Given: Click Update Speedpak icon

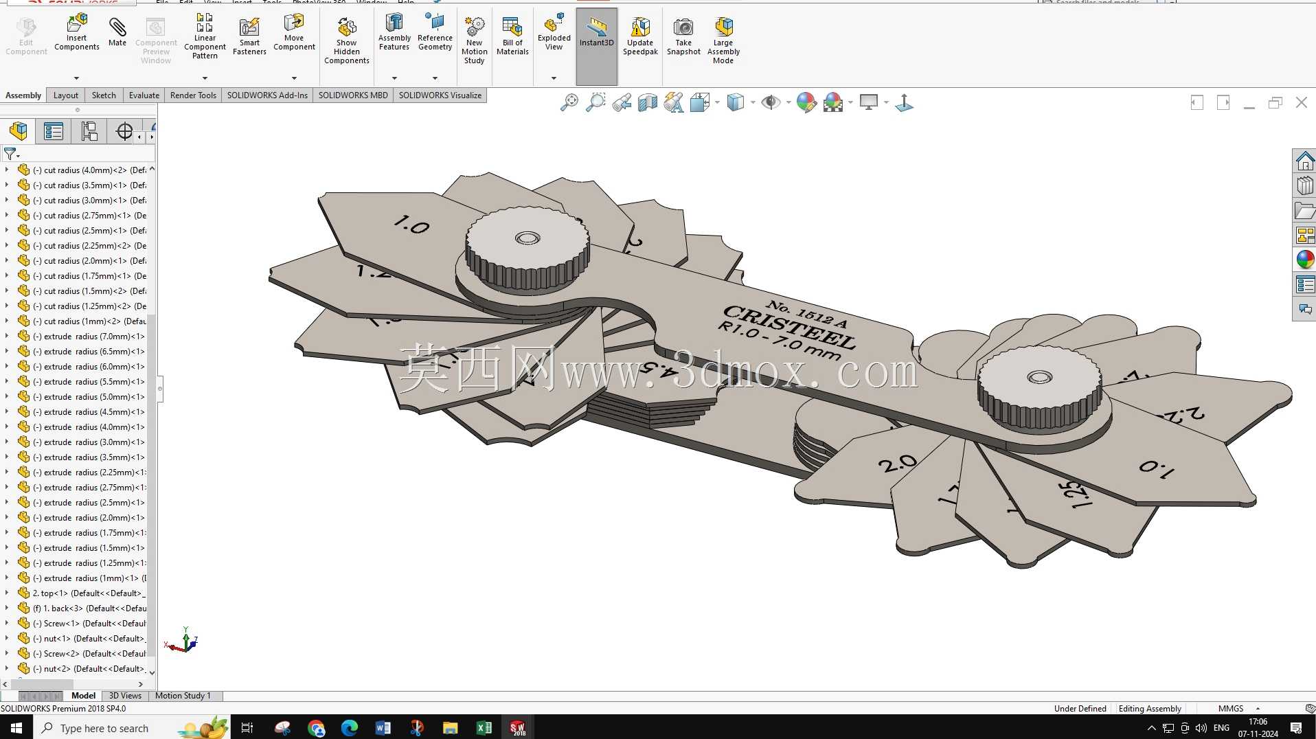Looking at the screenshot, I should (x=640, y=36).
